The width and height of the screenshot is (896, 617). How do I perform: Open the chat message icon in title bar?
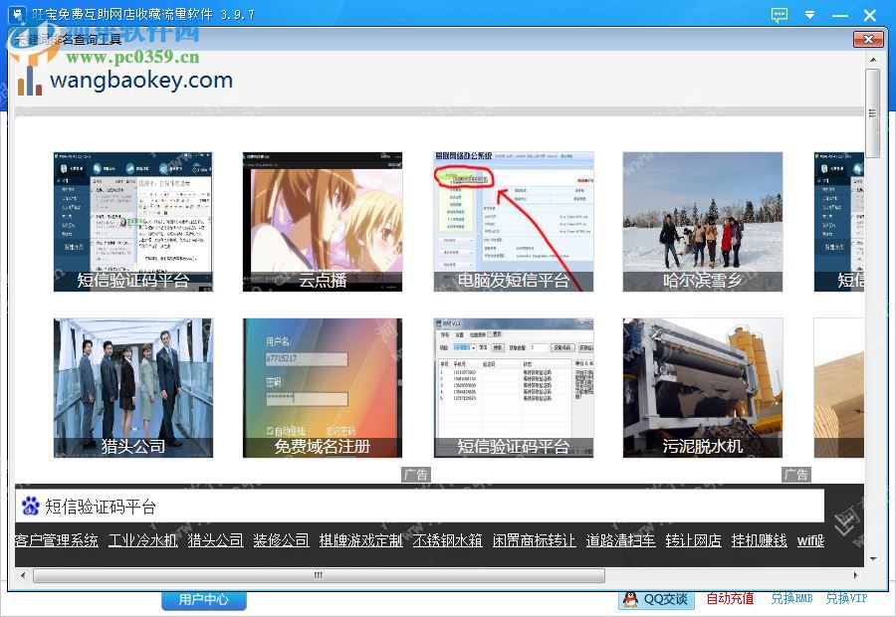coord(779,15)
